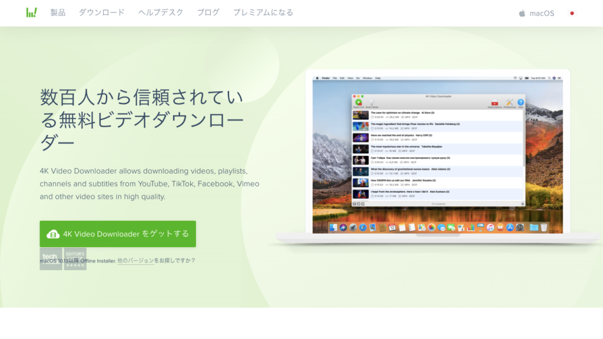Click the 'climate change' video thumbnail in screenshot
Viewport: 603px width, 339px height.
click(x=361, y=115)
